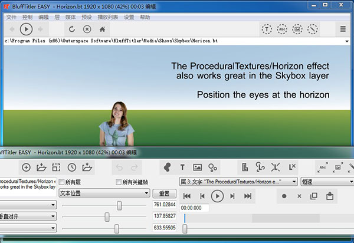Toggle the 所有关键帧 checkbox
Image resolution: width=354 pixels, height=243 pixels.
pyautogui.click(x=119, y=182)
